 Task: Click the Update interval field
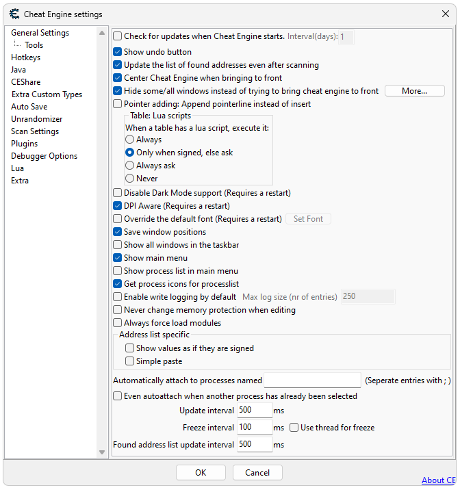255,410
